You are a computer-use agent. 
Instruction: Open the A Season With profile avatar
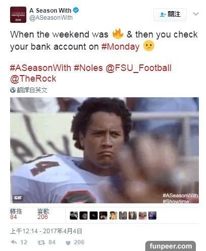point(18,15)
